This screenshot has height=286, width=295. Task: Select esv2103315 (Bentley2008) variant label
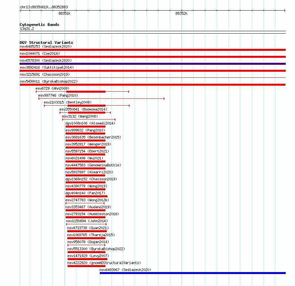pyautogui.click(x=68, y=102)
